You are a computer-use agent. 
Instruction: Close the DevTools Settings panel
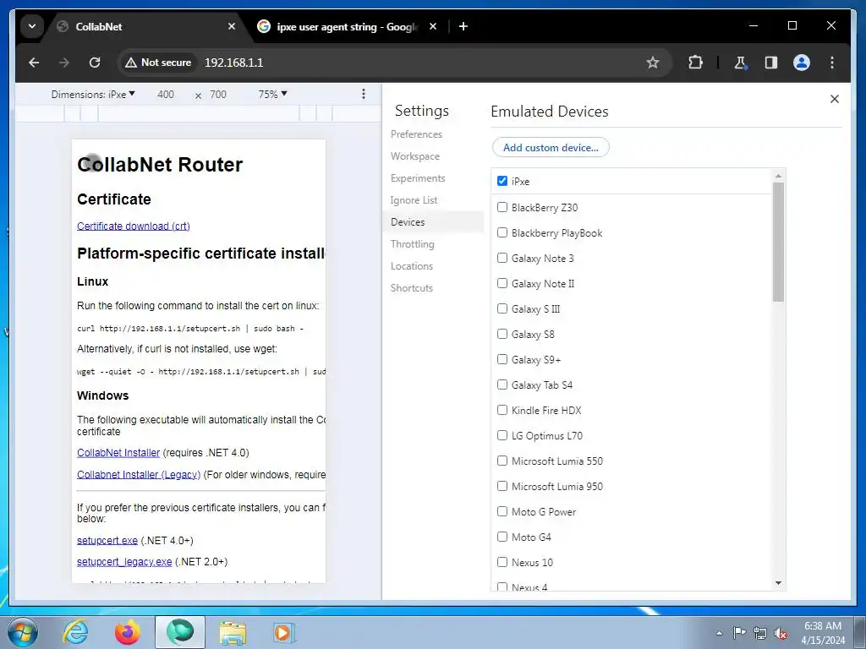(x=835, y=99)
